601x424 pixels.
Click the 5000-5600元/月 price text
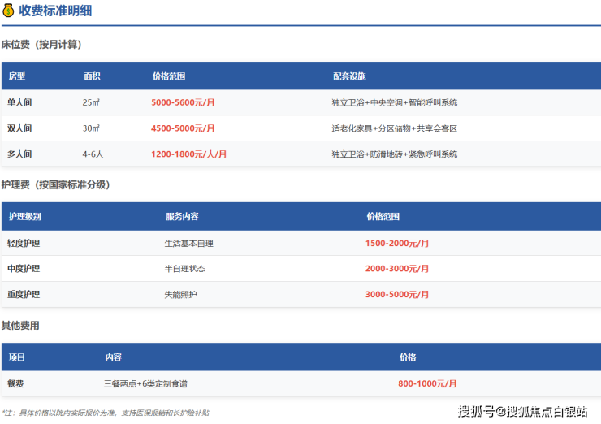coord(183,103)
